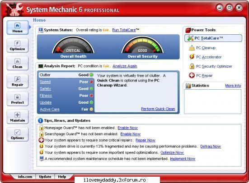Screen dimensions: 249x183
Task: Click the Analysis Report monitor icon
Action: click(41, 66)
